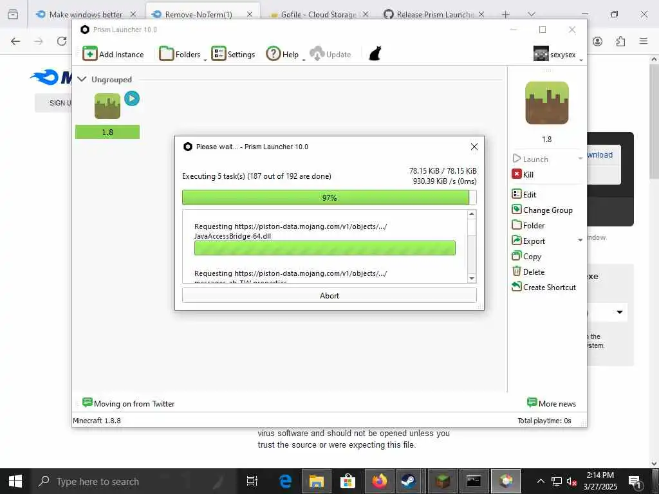Open Microsoft Edge from taskbar
This screenshot has width=659, height=494.
pyautogui.click(x=285, y=481)
